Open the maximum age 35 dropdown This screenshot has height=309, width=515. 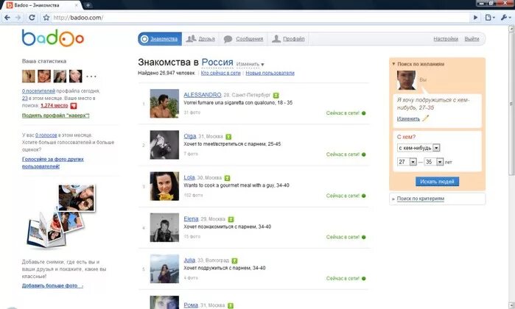(x=433, y=162)
